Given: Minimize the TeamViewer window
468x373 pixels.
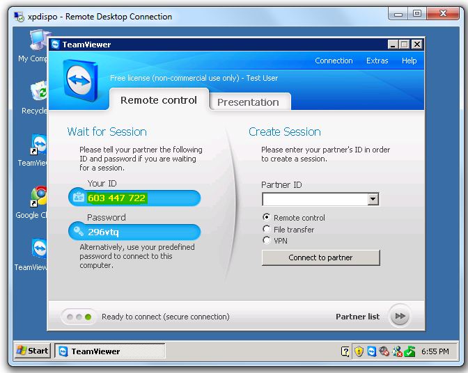Looking at the screenshot, I should (x=393, y=45).
